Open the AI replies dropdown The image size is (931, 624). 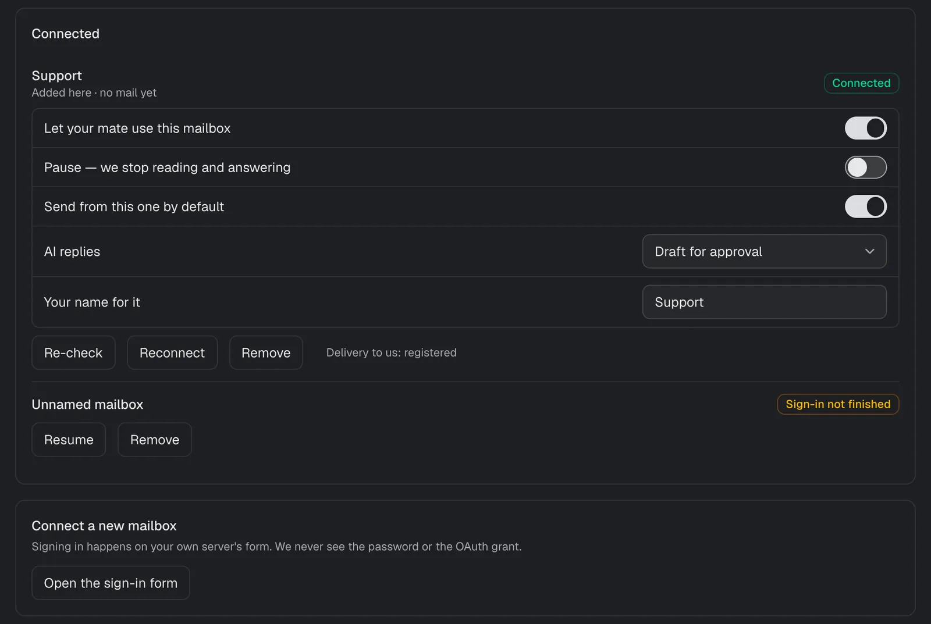pos(764,251)
